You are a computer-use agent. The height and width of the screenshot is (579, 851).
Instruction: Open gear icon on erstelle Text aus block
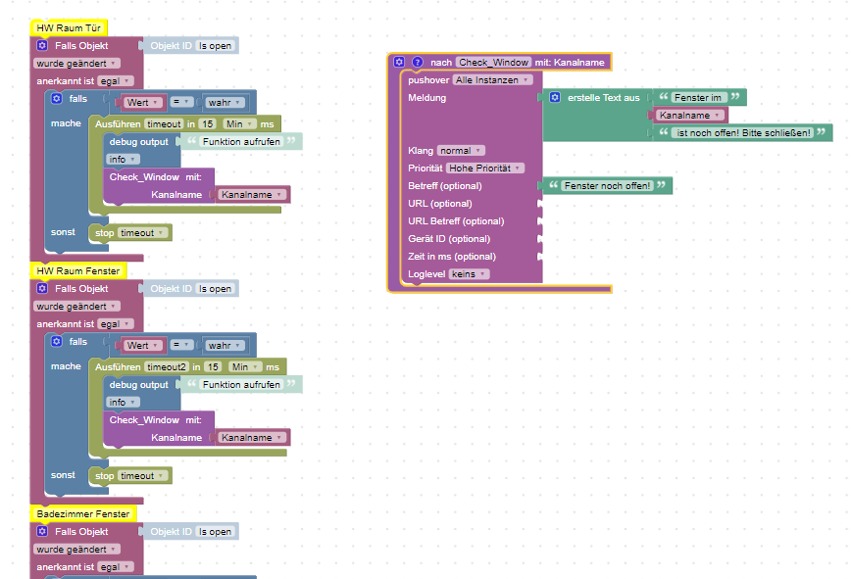(x=555, y=98)
